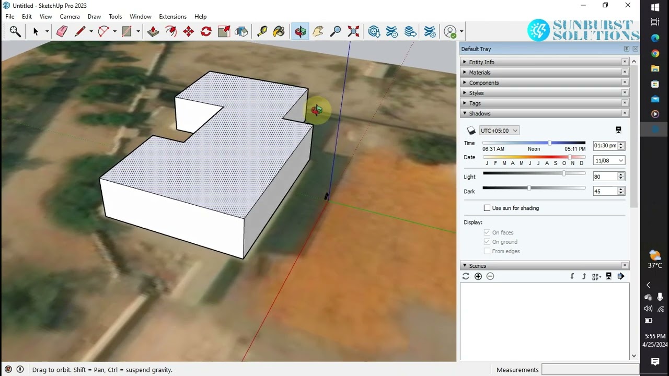Click Update Scene refresh icon
Screen dimensions: 669x376
point(466,276)
